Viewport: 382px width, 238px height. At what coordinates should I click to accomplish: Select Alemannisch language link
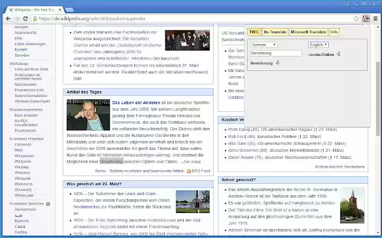pos(25,209)
